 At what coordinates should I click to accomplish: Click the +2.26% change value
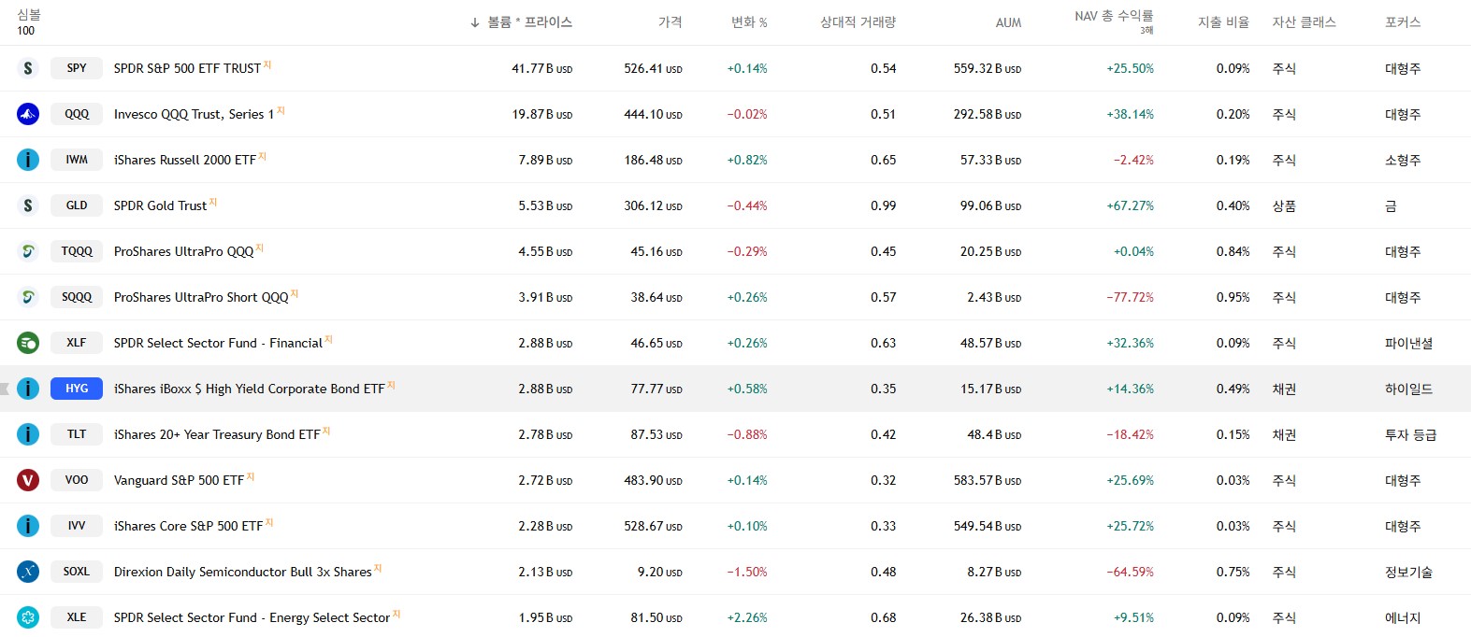[747, 617]
